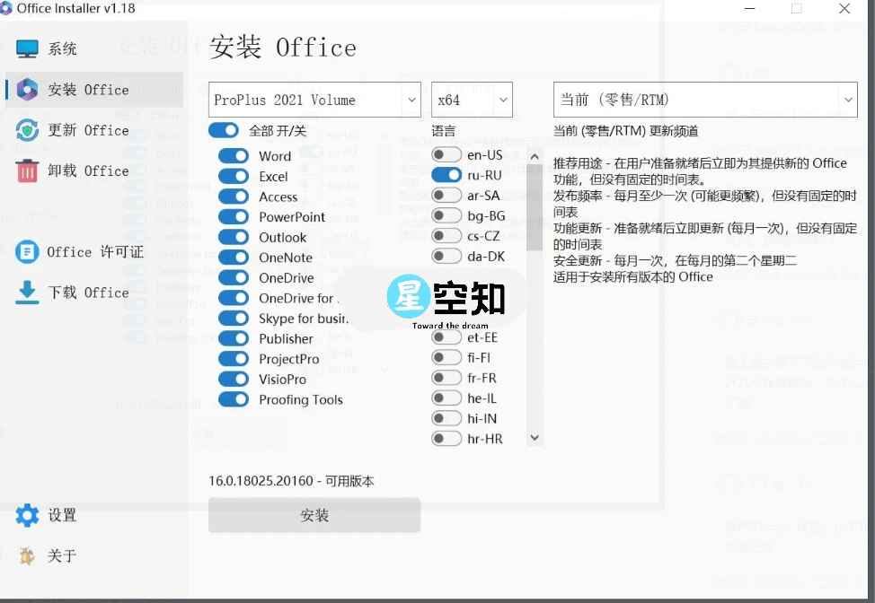The height and width of the screenshot is (603, 875).
Task: Click the 安装 install button
Action: pos(314,514)
